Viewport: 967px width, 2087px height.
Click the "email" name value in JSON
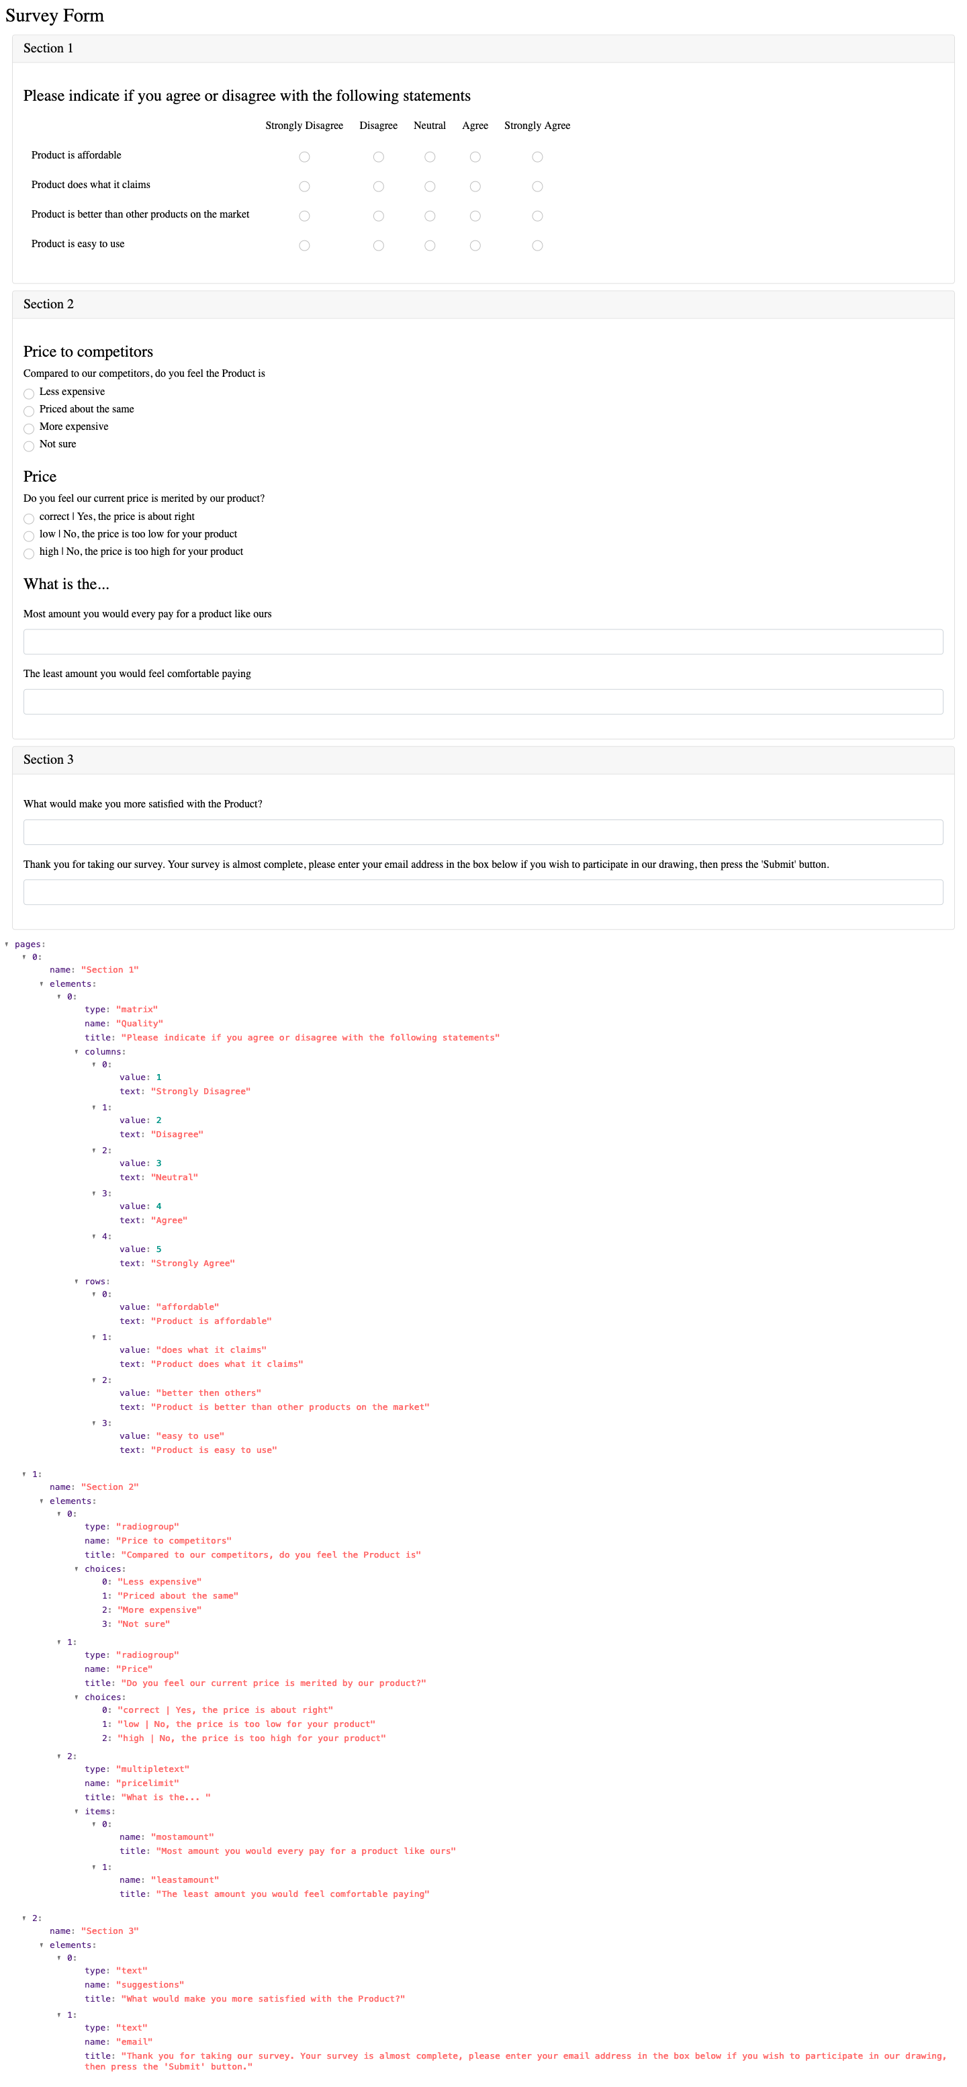(x=134, y=2041)
